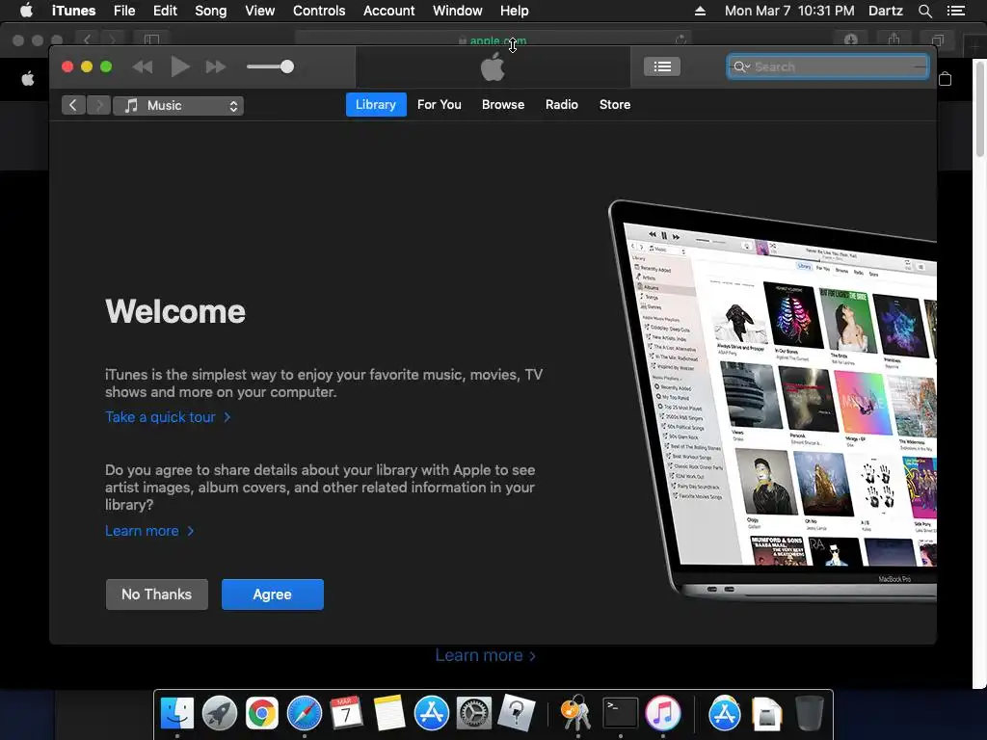The width and height of the screenshot is (987, 740).
Task: Switch to the Radio tab
Action: point(562,104)
